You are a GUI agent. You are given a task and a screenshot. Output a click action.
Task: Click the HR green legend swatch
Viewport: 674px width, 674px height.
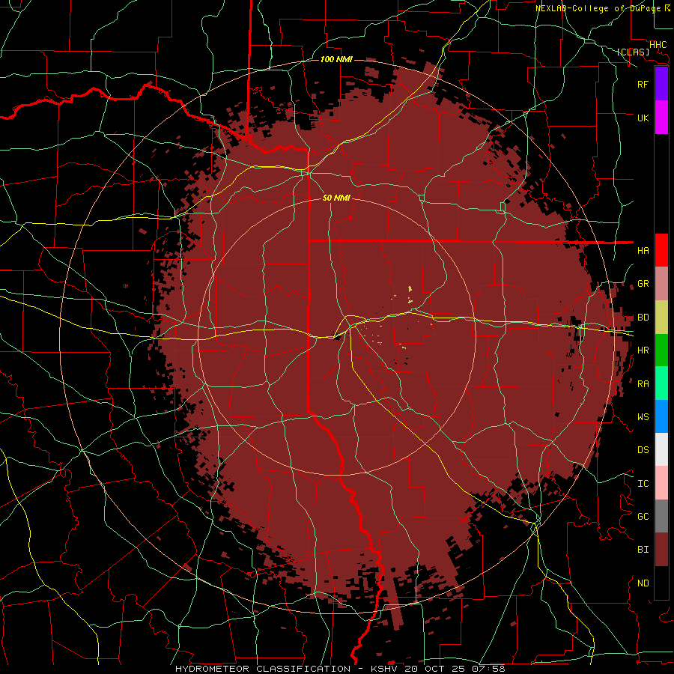pyautogui.click(x=661, y=350)
